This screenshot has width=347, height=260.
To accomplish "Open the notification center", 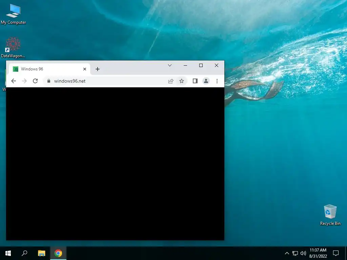I will tap(336, 253).
